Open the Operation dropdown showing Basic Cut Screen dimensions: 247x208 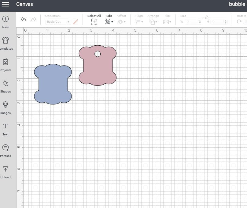(x=57, y=22)
